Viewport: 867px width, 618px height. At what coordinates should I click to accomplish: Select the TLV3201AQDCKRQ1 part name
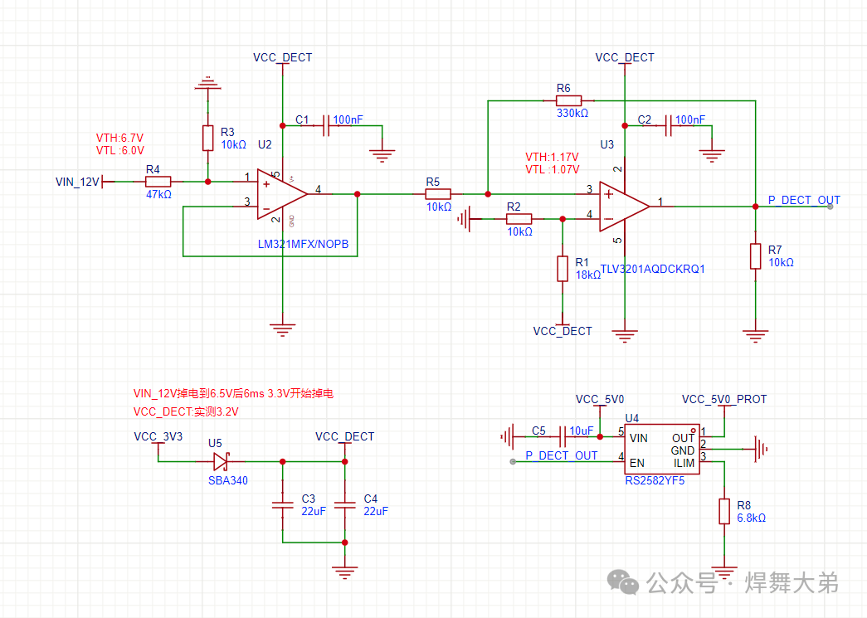652,269
